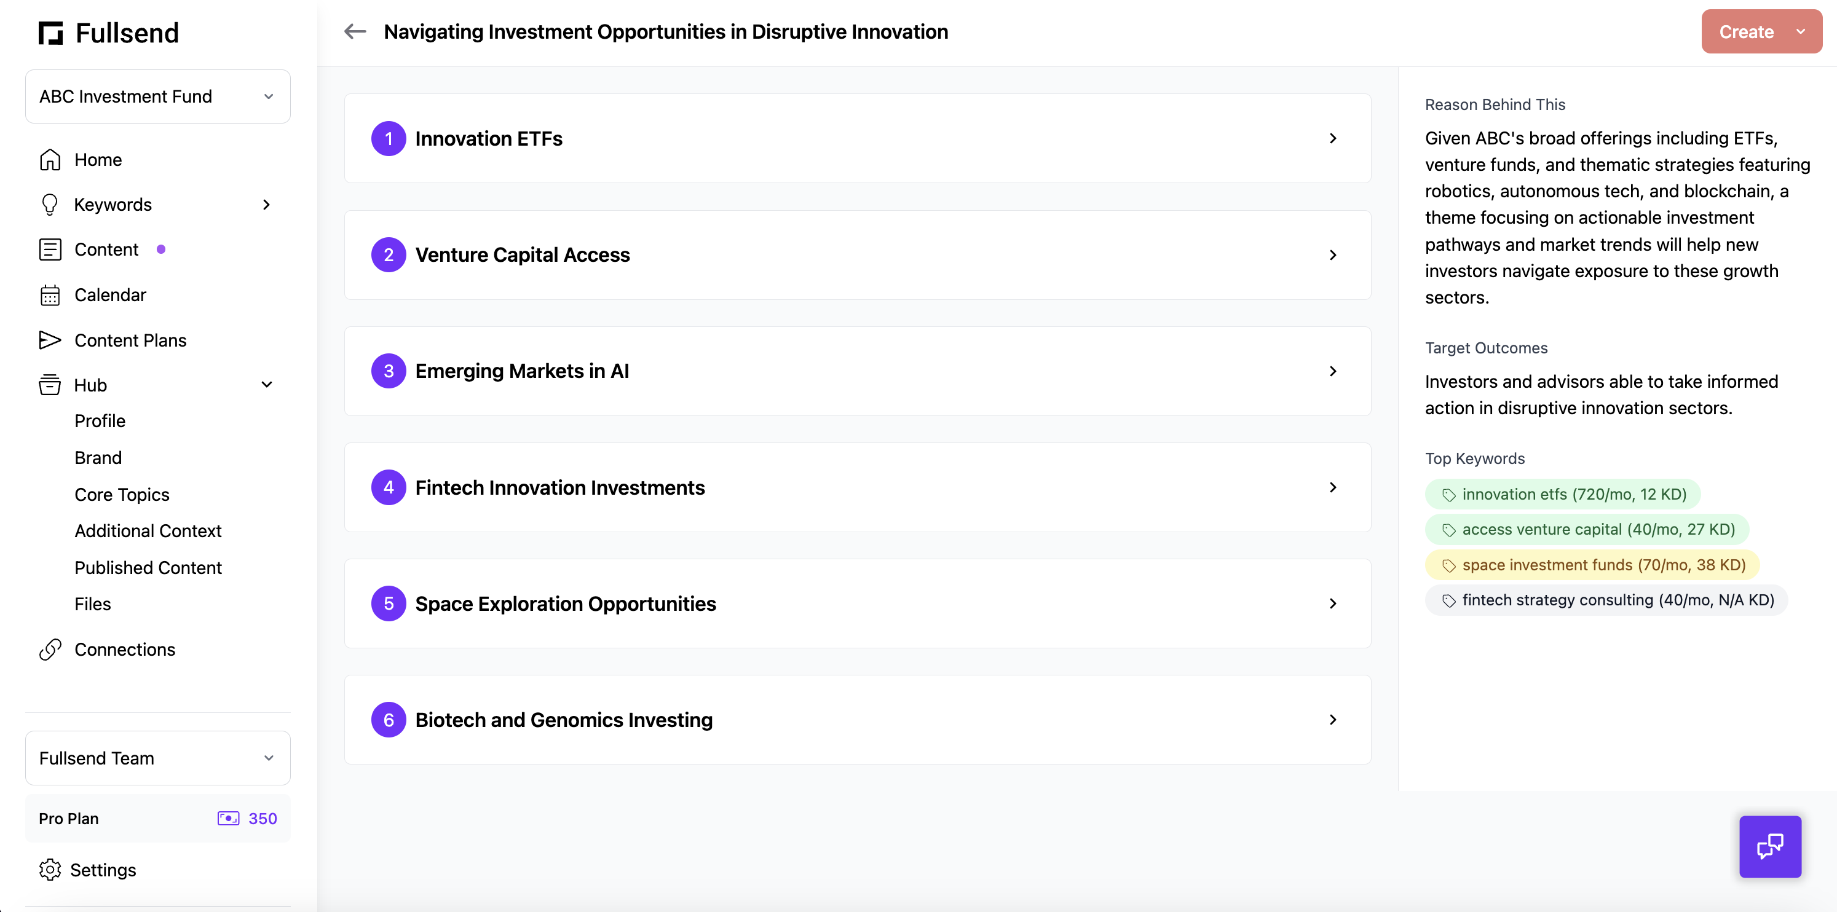Click tag icon on fintech strategy consulting keyword

tap(1448, 600)
